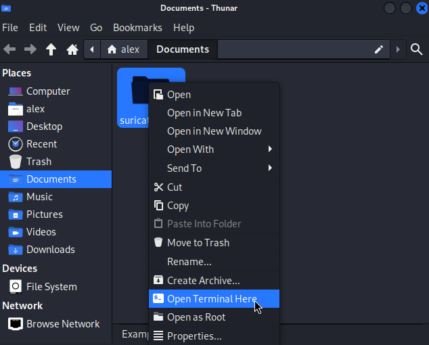Image resolution: width=429 pixels, height=345 pixels.
Task: Click the Documents - Thunar window icon
Action: (6, 9)
